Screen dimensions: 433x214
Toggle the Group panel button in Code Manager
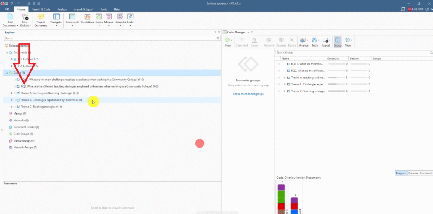coord(337,41)
